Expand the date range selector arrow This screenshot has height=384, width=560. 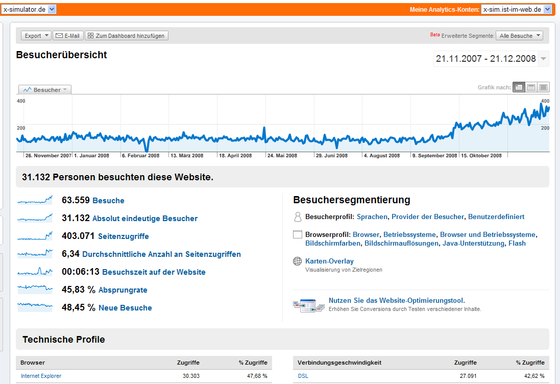coord(543,59)
